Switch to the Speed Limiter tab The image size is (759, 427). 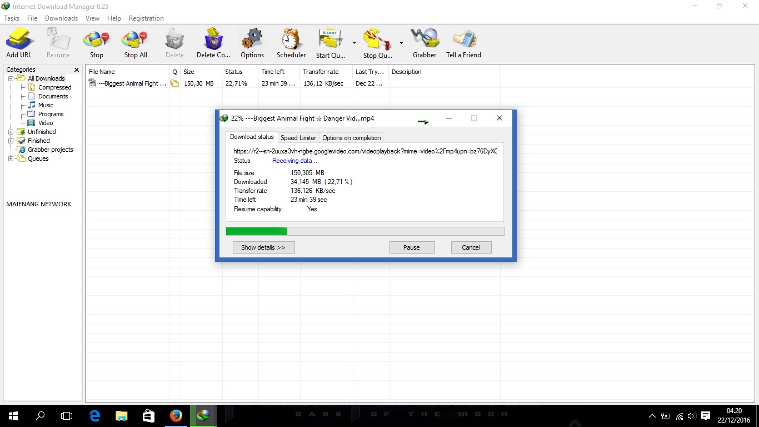click(x=298, y=137)
